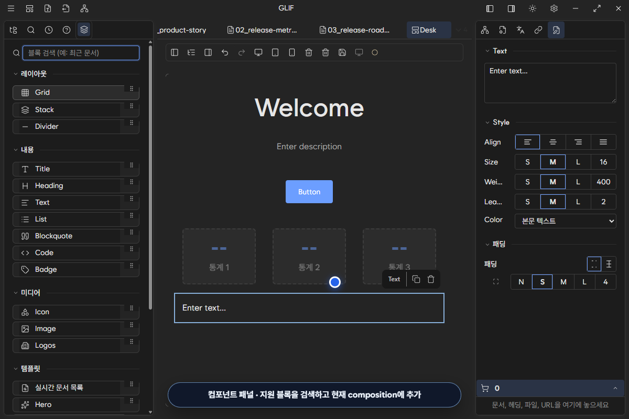Redo the action in the editor toolbar
This screenshot has width=629, height=419.
242,52
